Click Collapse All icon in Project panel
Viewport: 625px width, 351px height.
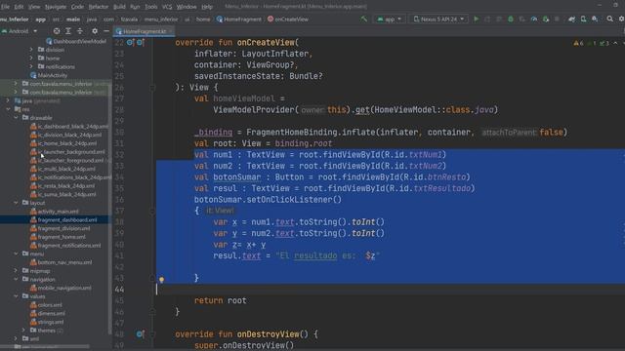coord(80,30)
